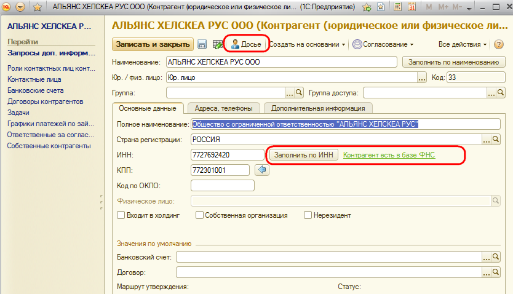The image size is (513, 294).
Task: Click Заполнить по ИНН button
Action: [304, 155]
